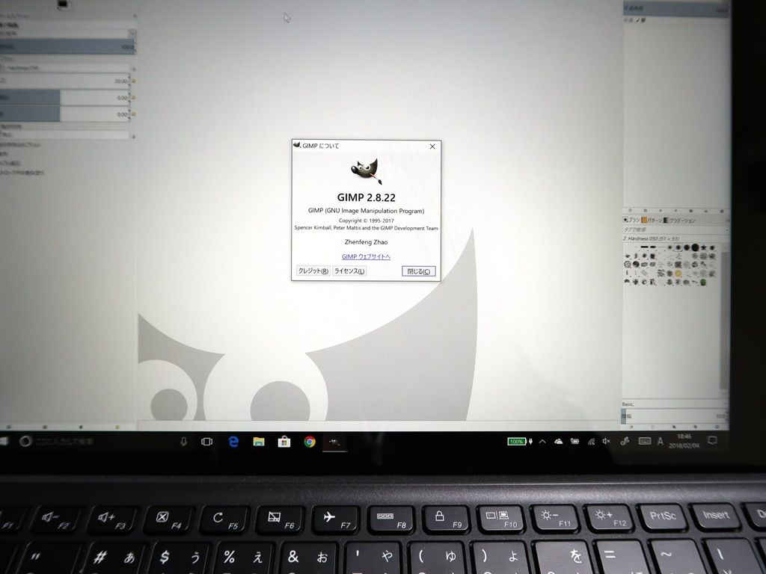Open File Explorer from taskbar
Screen dimensions: 766x574
coord(259,442)
